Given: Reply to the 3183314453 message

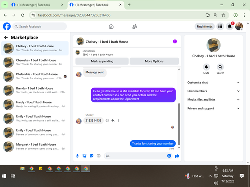Looking at the screenshot, I should click(113, 120).
